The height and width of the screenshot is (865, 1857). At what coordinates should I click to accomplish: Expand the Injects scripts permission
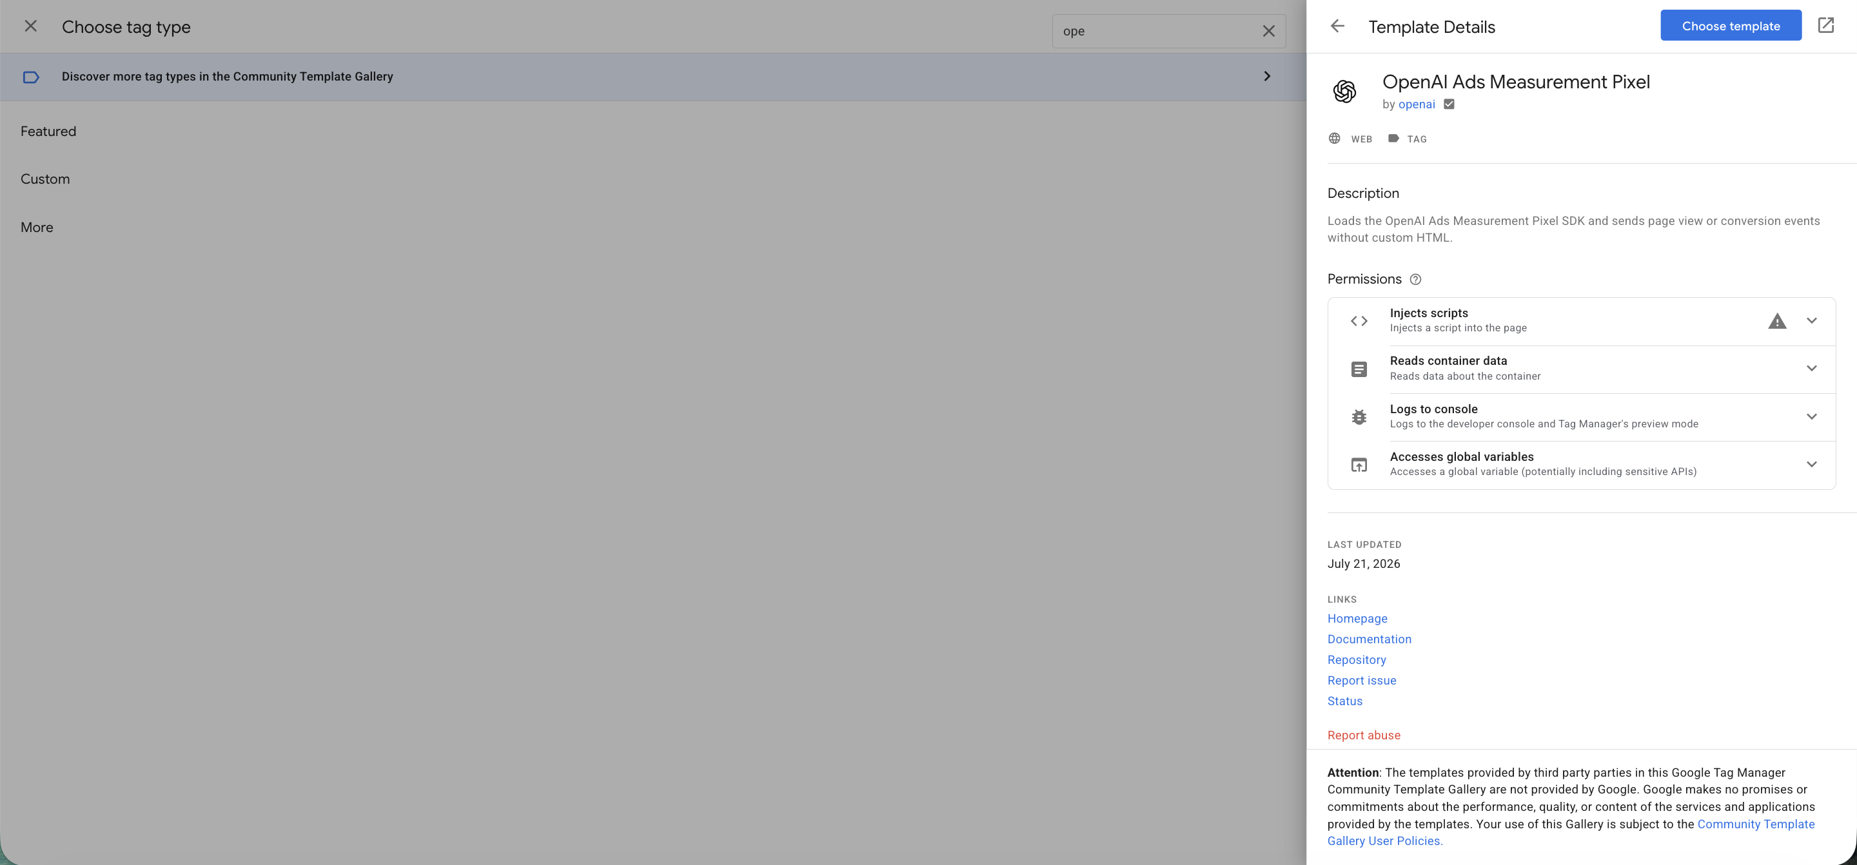(1812, 321)
